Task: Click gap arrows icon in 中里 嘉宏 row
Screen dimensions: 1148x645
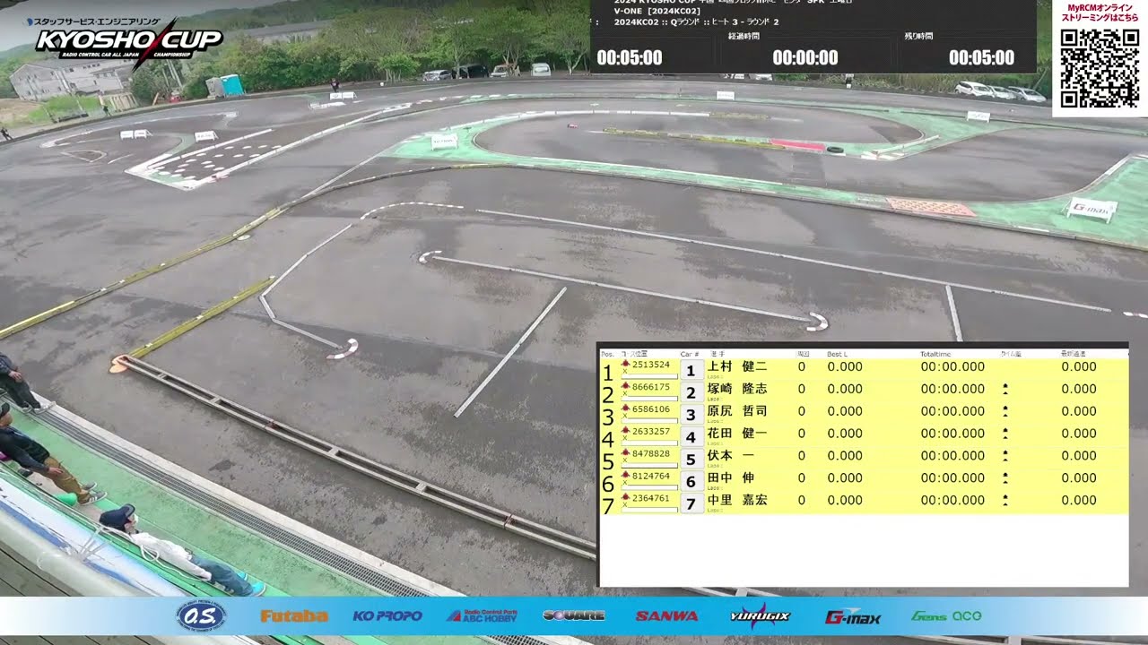Action: click(x=1005, y=500)
